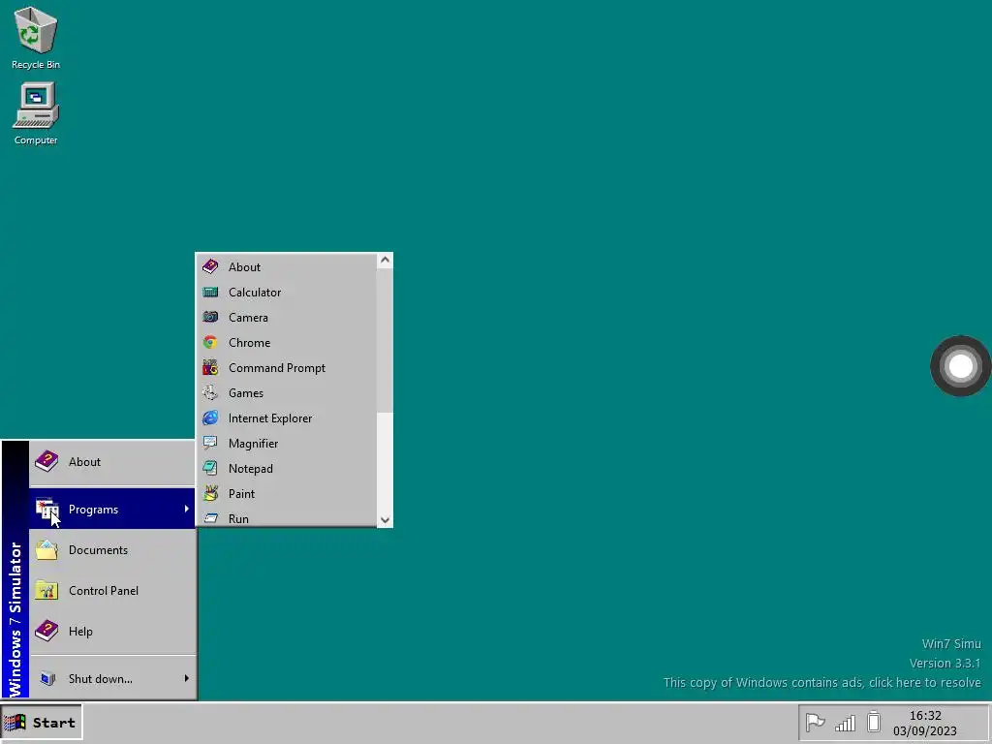Viewport: 992px width, 744px height.
Task: Launch Chrome from Programs list
Action: [287, 342]
